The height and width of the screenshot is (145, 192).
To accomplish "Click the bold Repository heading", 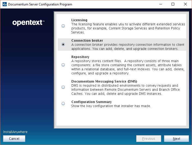I will click(x=80, y=57).
